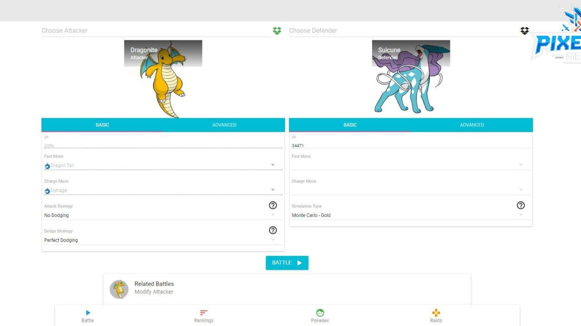Click Modify Attacker under Related Battles

coord(154,292)
